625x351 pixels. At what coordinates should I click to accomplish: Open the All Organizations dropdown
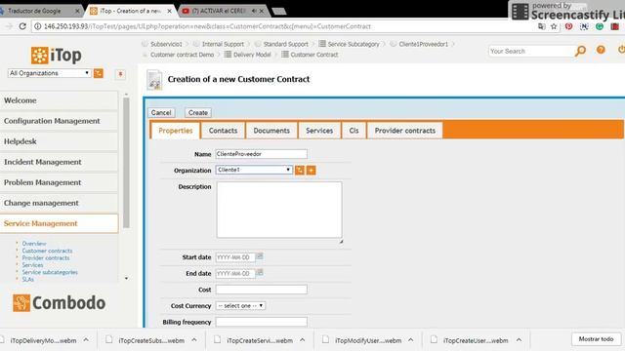(x=50, y=73)
